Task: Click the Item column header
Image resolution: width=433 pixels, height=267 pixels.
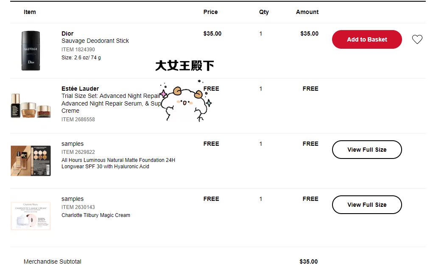Action: tap(30, 12)
